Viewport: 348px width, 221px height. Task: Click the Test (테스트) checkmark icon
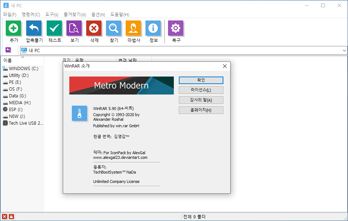tap(54, 28)
